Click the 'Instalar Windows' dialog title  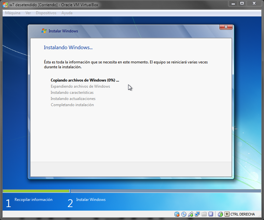[x=63, y=31]
